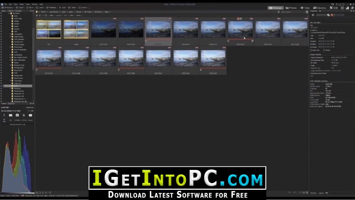Image resolution: width=355 pixels, height=200 pixels.
Task: Expand the Technology folder
Action: point(10,81)
